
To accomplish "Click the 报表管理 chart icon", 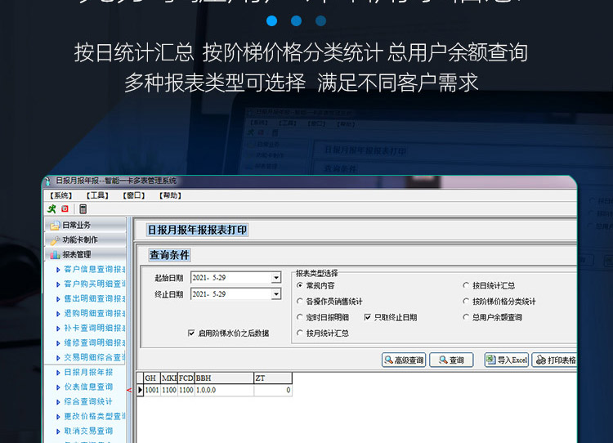I will 55,255.
